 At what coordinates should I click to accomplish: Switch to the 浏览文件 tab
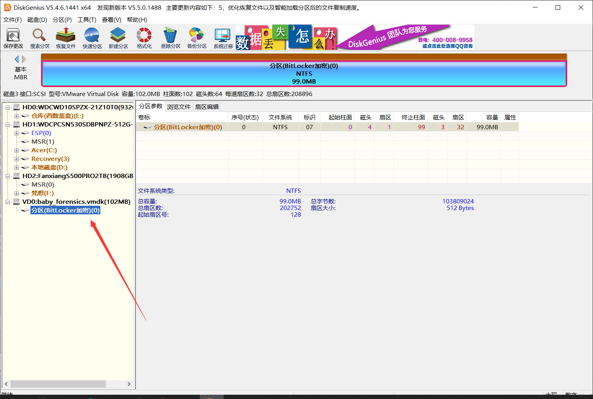click(179, 107)
